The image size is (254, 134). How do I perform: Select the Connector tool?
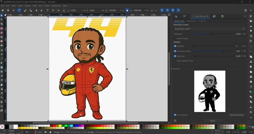click(2, 97)
